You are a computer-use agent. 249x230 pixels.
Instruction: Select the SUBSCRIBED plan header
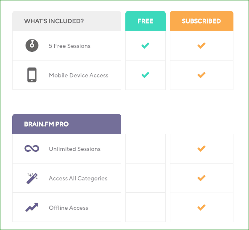(201, 21)
